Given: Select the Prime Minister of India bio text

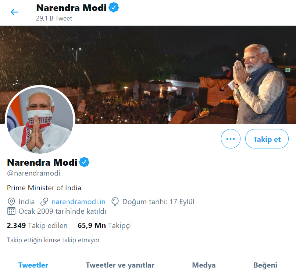Looking at the screenshot, I should pyautogui.click(x=44, y=187).
